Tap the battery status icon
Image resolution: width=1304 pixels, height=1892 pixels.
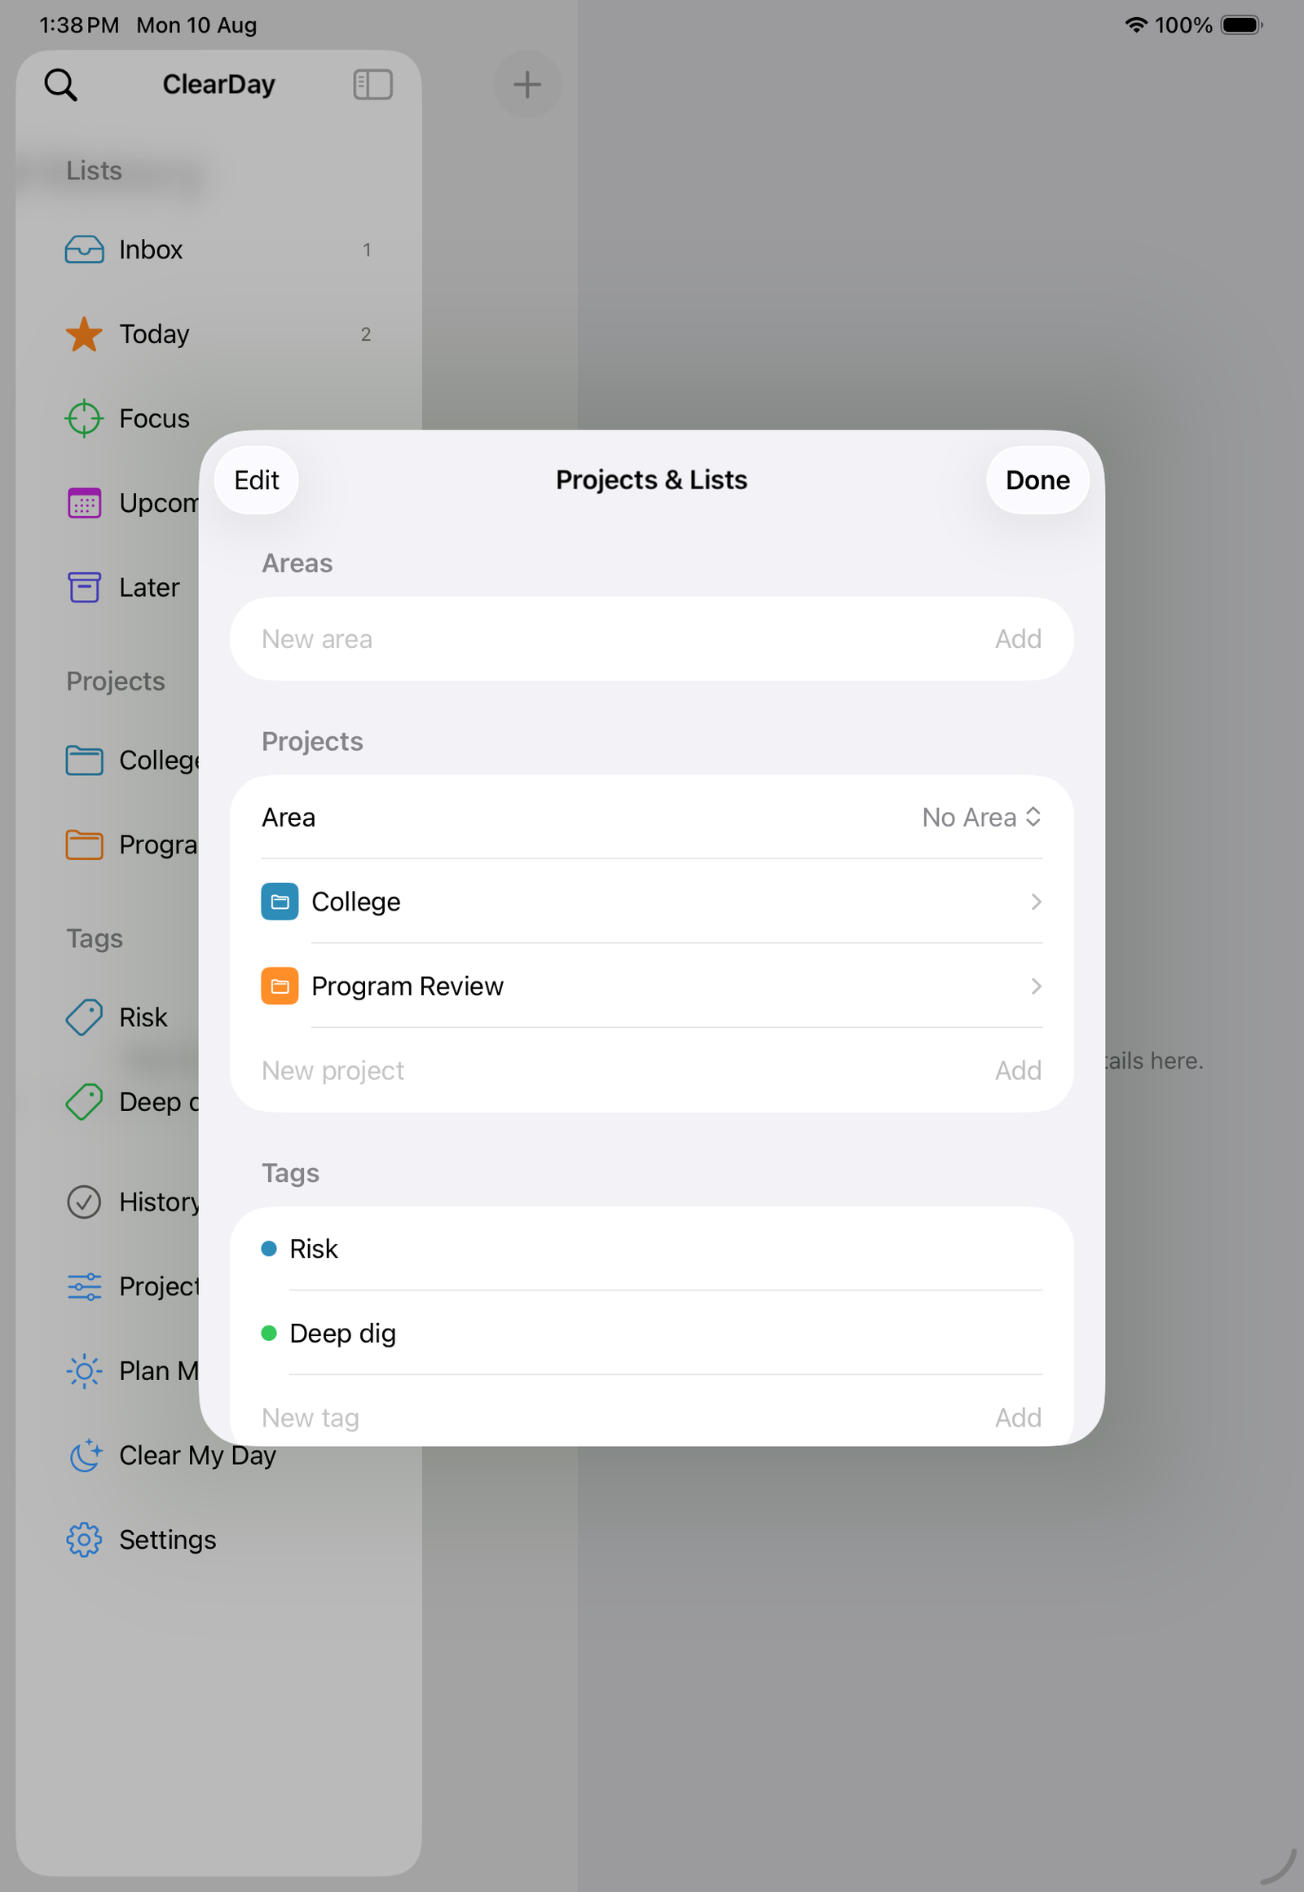(x=1241, y=24)
